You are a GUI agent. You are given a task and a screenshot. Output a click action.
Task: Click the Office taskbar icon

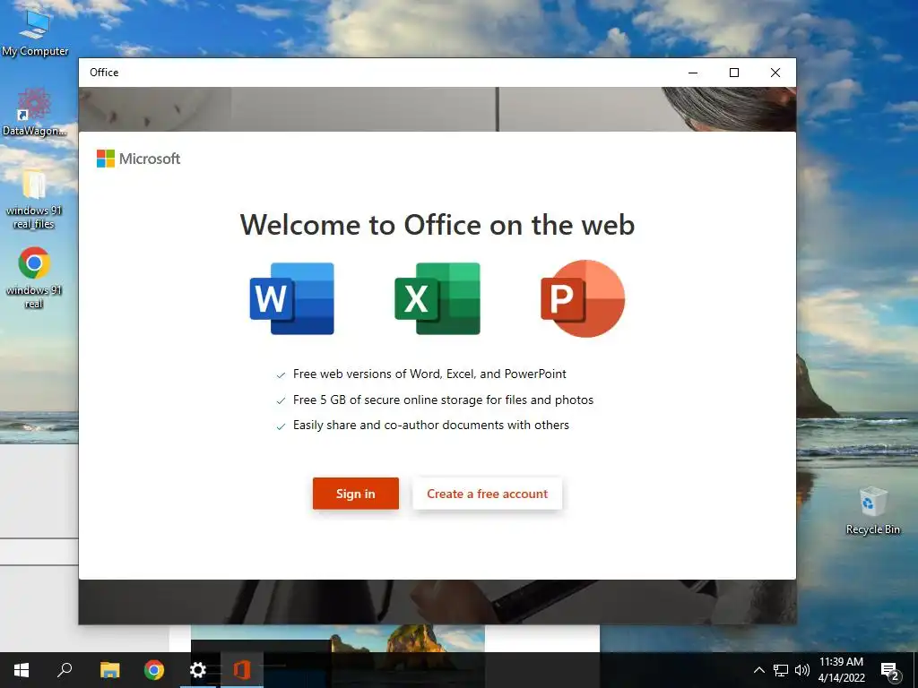pos(242,670)
